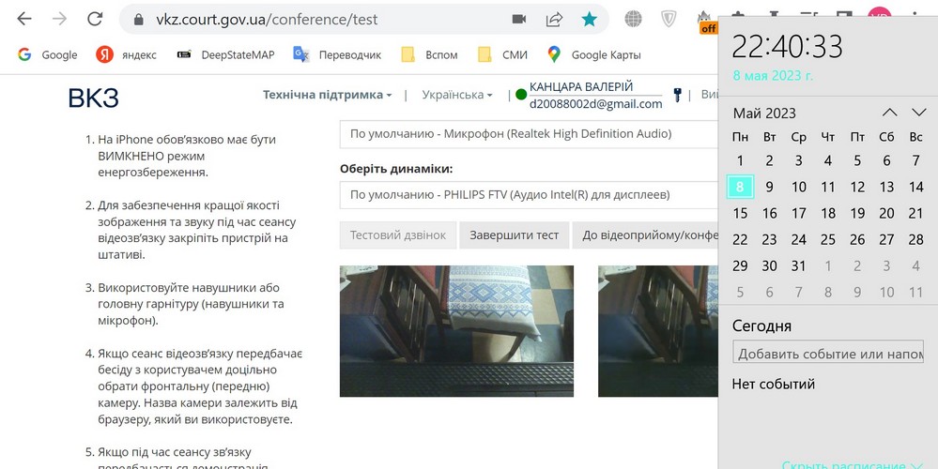
Task: Click the Добавить событие input field
Action: [828, 353]
